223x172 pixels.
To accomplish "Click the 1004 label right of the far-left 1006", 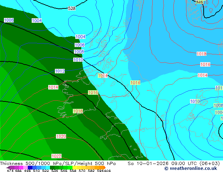I will tap(37, 21).
